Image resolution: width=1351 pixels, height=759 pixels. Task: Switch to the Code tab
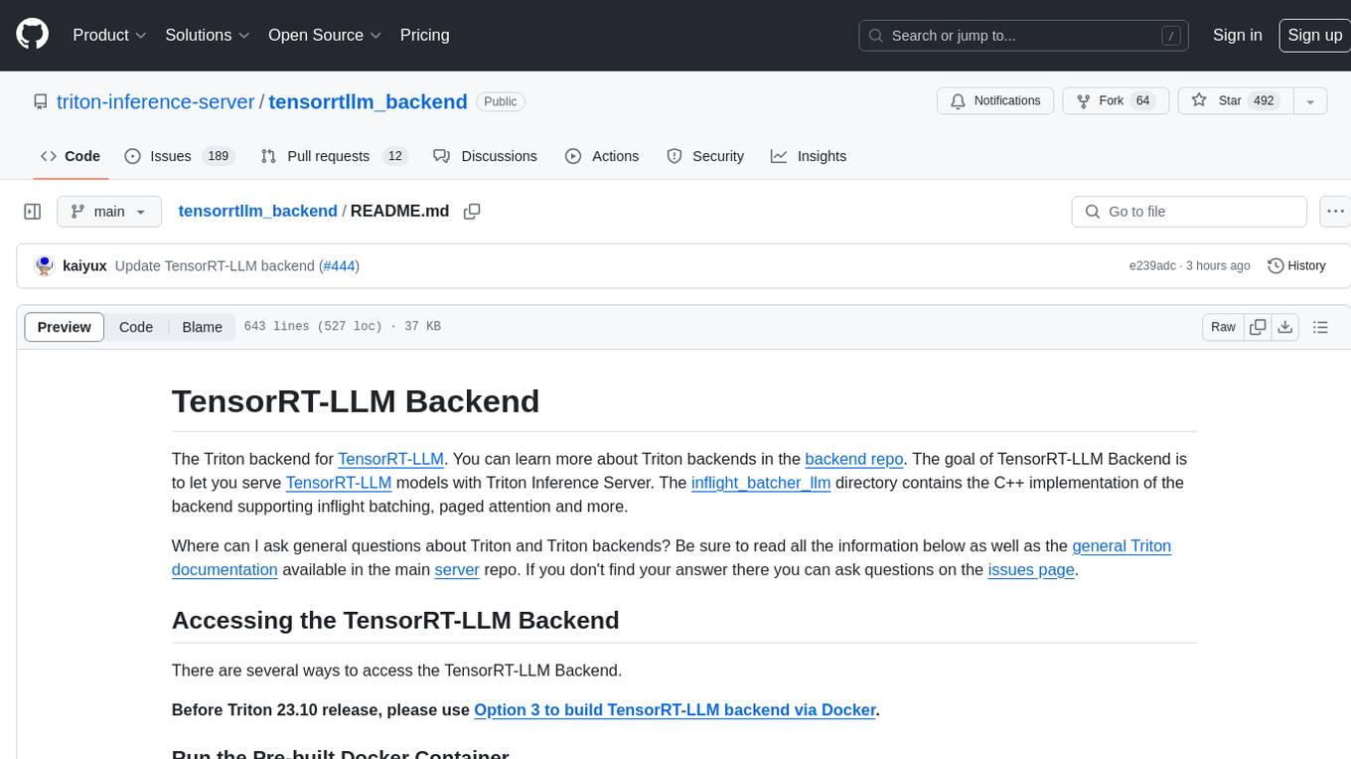click(71, 156)
